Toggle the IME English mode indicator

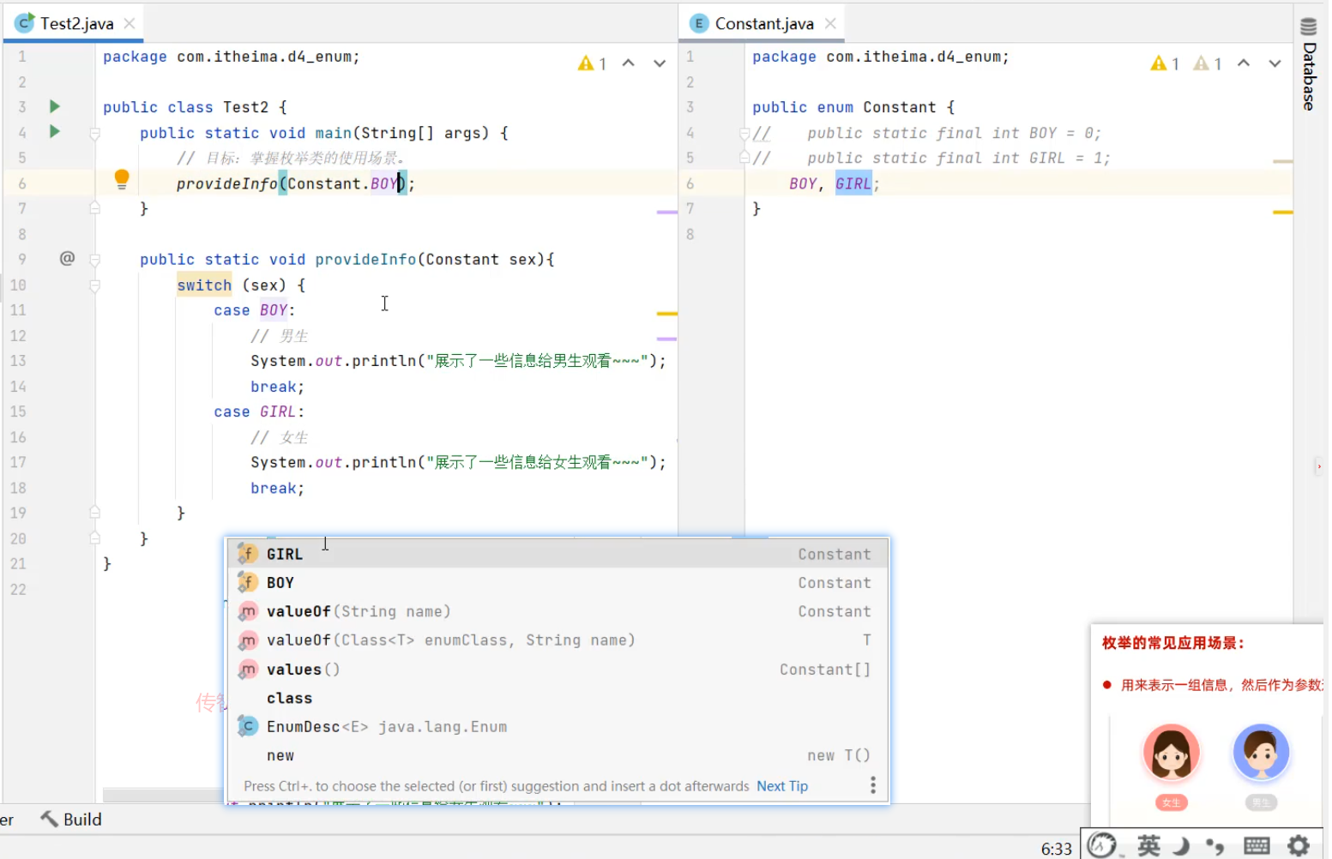[x=1148, y=845]
